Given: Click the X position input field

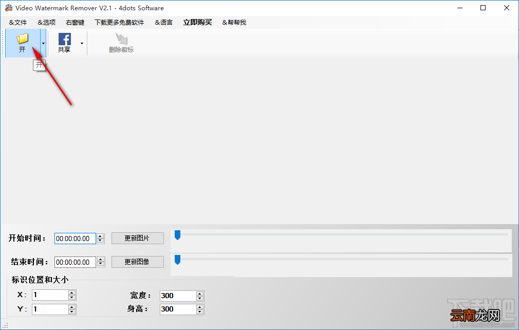Looking at the screenshot, I should pos(50,295).
